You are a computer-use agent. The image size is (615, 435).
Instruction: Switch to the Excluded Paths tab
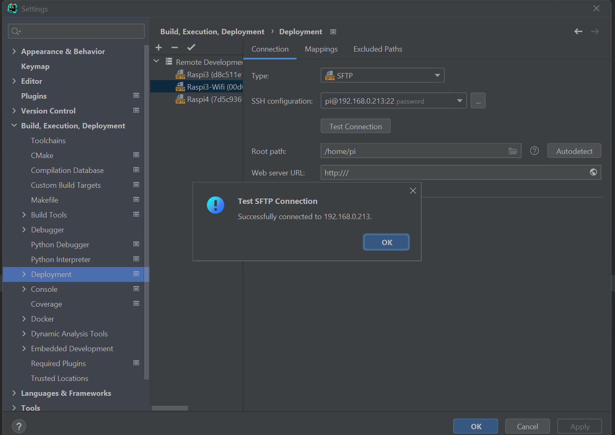[378, 49]
